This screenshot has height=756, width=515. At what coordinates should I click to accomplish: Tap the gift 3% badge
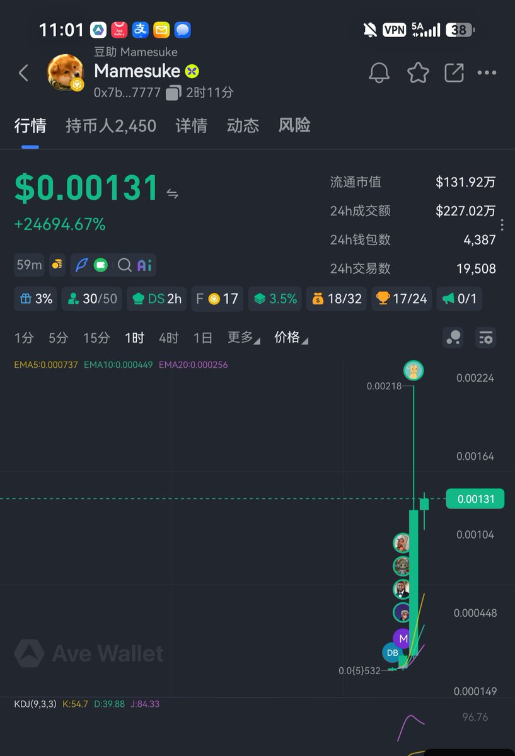pyautogui.click(x=36, y=299)
